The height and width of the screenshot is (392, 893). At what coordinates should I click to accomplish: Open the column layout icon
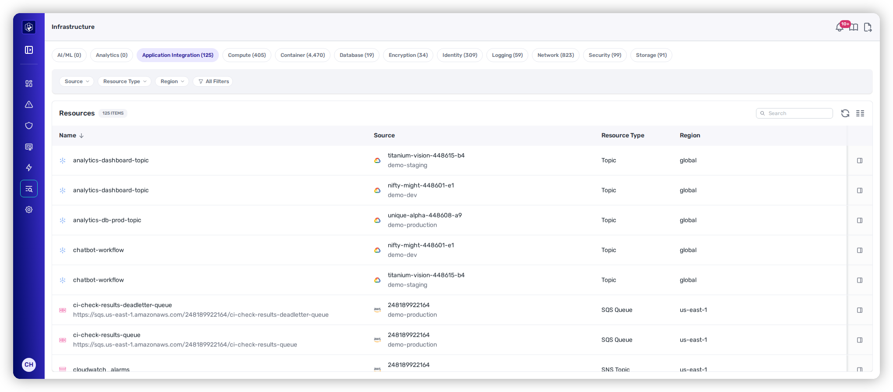tap(860, 113)
